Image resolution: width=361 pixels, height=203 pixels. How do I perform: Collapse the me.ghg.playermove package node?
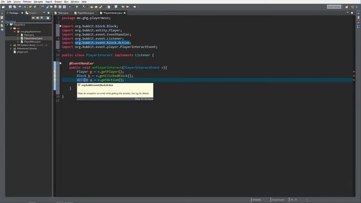(15, 32)
